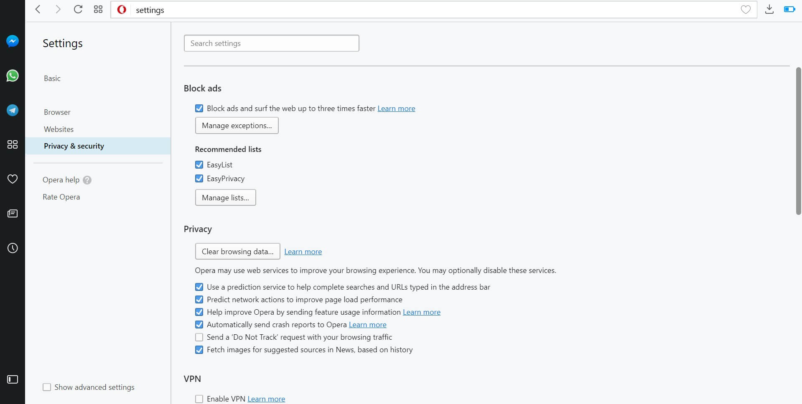Open Learn more for crash reports
The height and width of the screenshot is (404, 802).
pos(368,325)
